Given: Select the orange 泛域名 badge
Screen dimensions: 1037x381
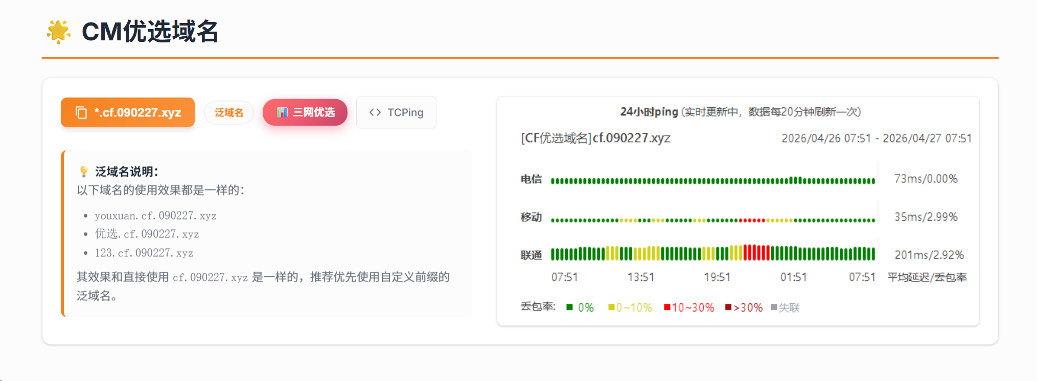Looking at the screenshot, I should click(229, 112).
